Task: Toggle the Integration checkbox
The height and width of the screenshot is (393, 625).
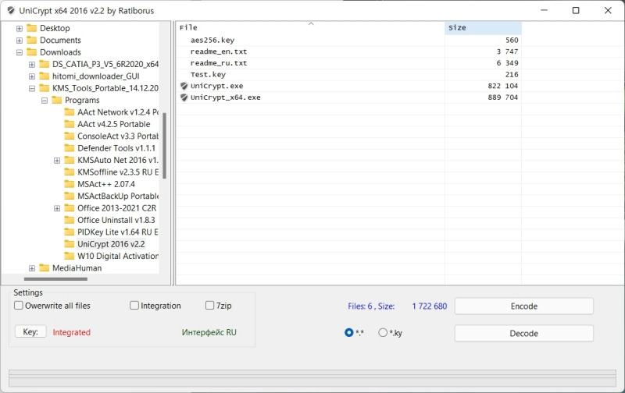Action: (134, 306)
